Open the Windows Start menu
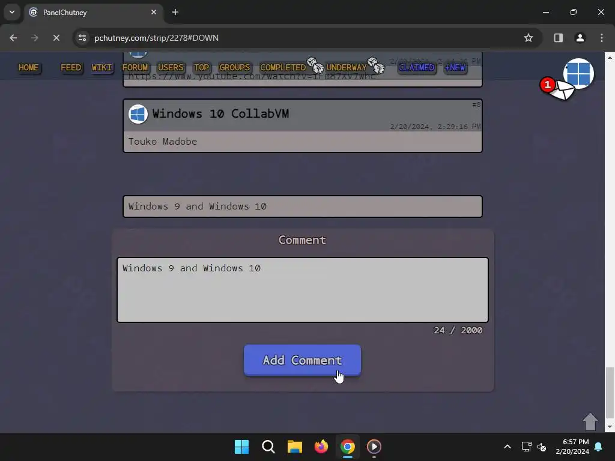Image resolution: width=615 pixels, height=461 pixels. (x=241, y=447)
